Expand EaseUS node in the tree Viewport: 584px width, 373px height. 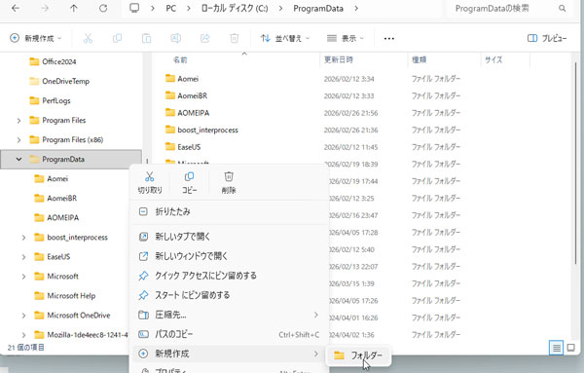[x=23, y=257]
